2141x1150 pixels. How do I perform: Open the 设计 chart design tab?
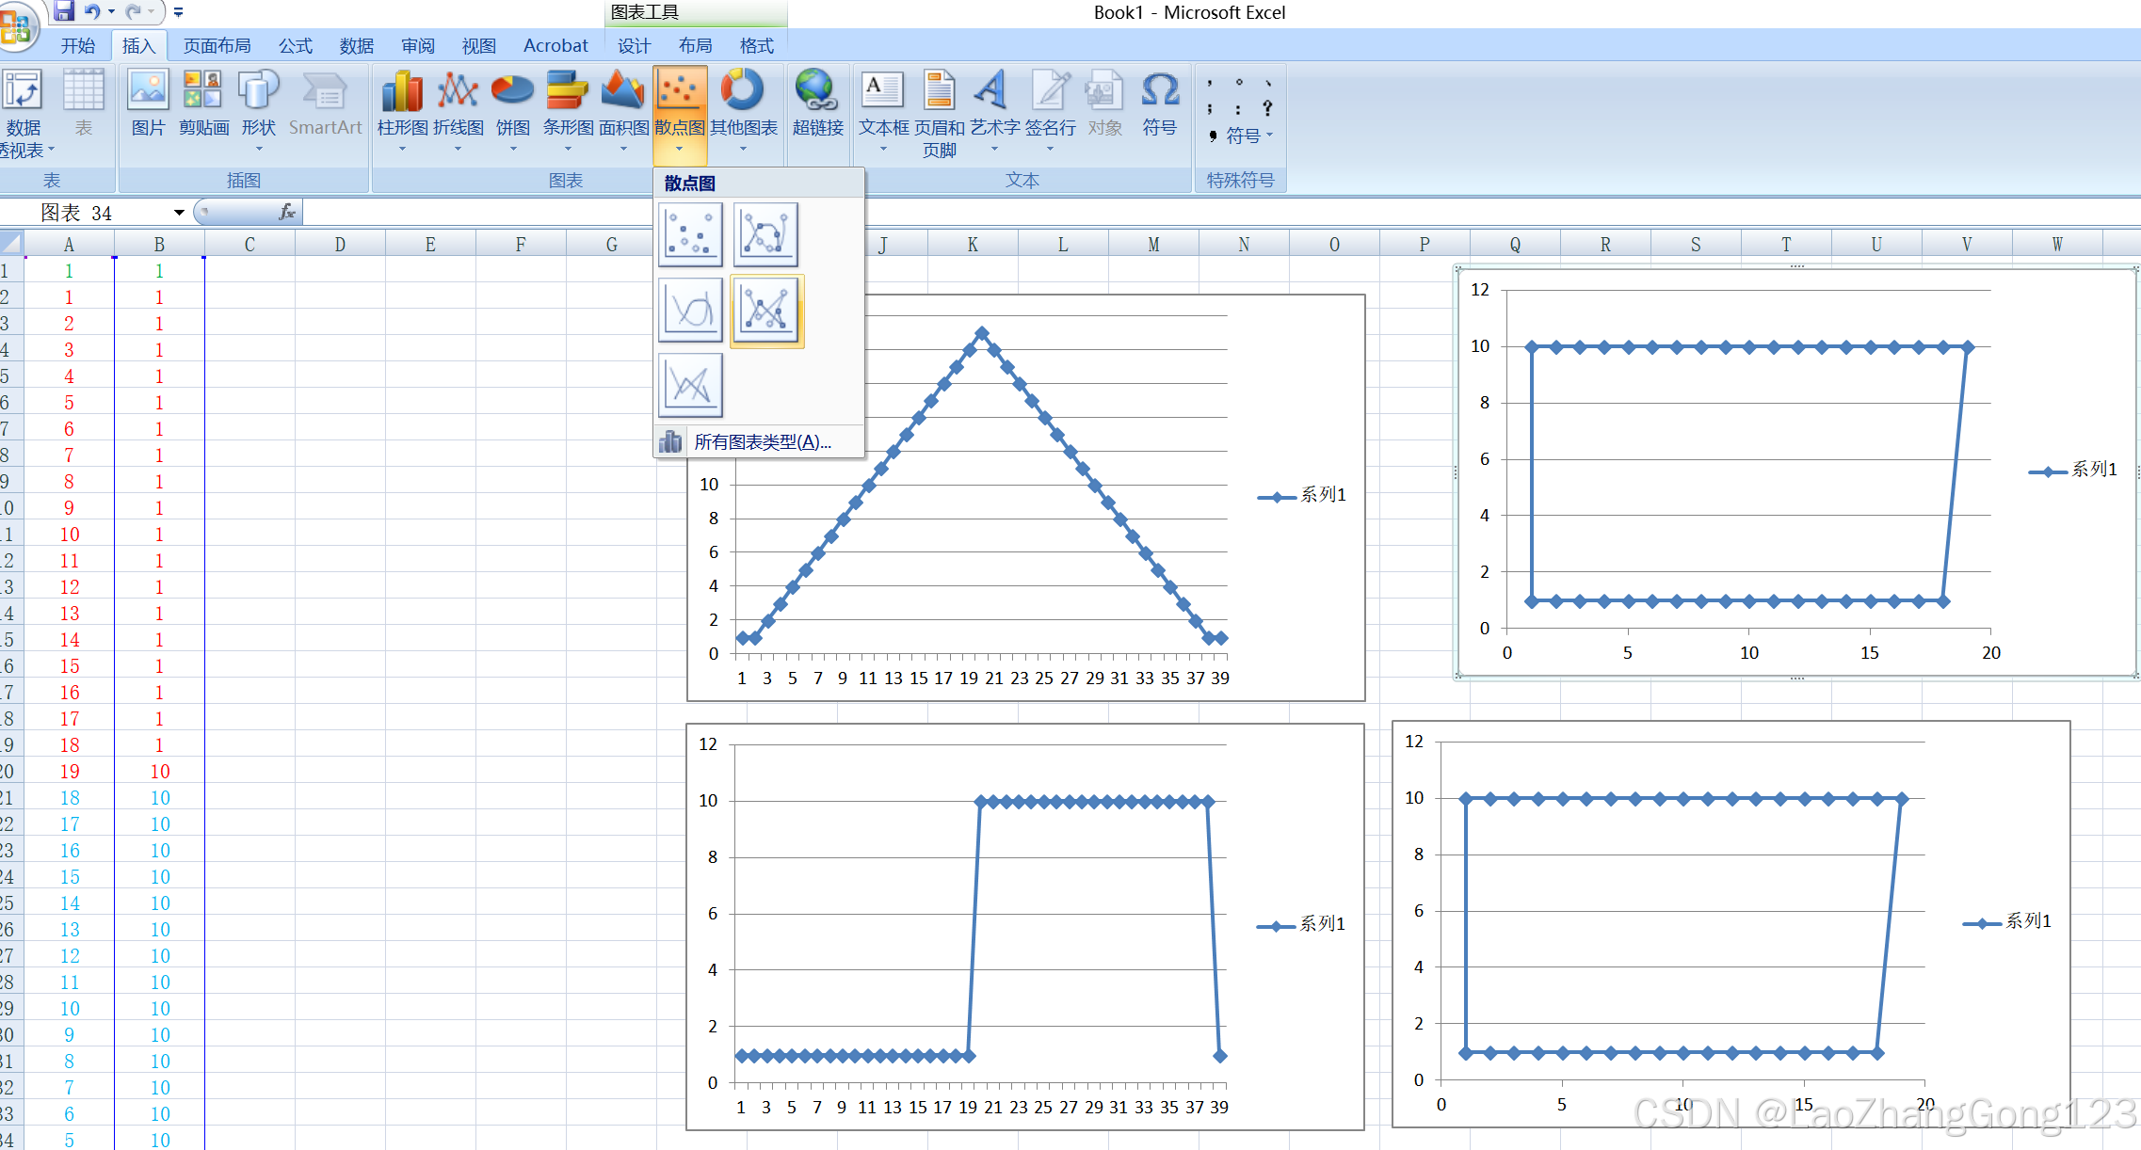pyautogui.click(x=634, y=45)
